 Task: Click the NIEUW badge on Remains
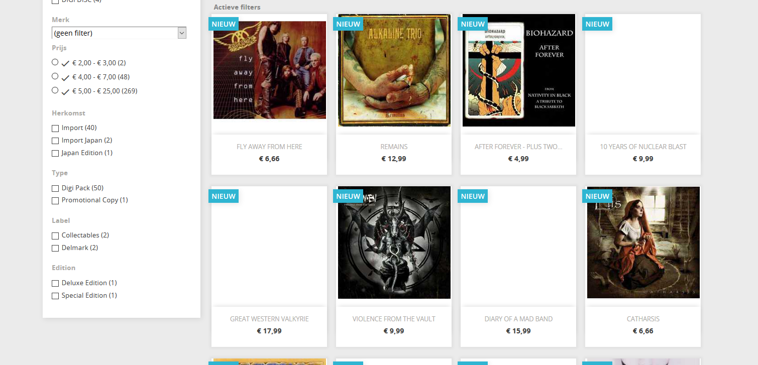(348, 24)
